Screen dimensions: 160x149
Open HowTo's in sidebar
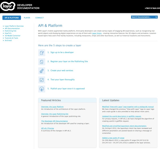8,33
